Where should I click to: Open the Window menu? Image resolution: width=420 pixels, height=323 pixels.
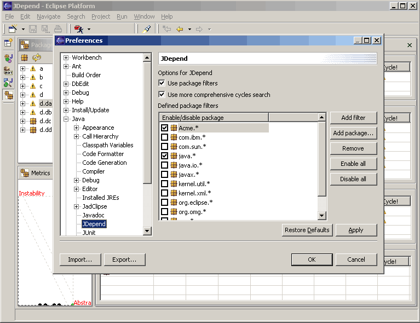coord(144,16)
